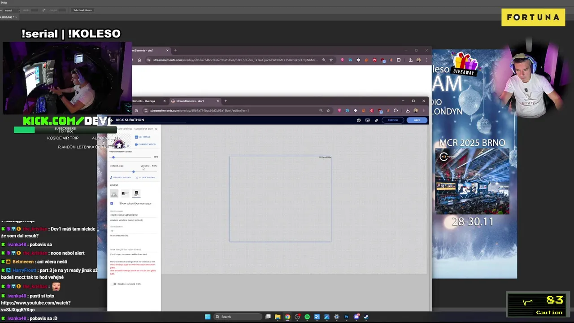The image size is (574, 323).
Task: Click the Help menu at the top left
Action: [4, 3]
